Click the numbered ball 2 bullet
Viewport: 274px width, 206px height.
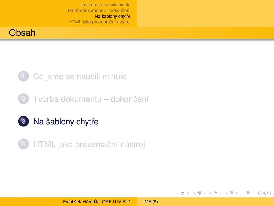pos(23,99)
